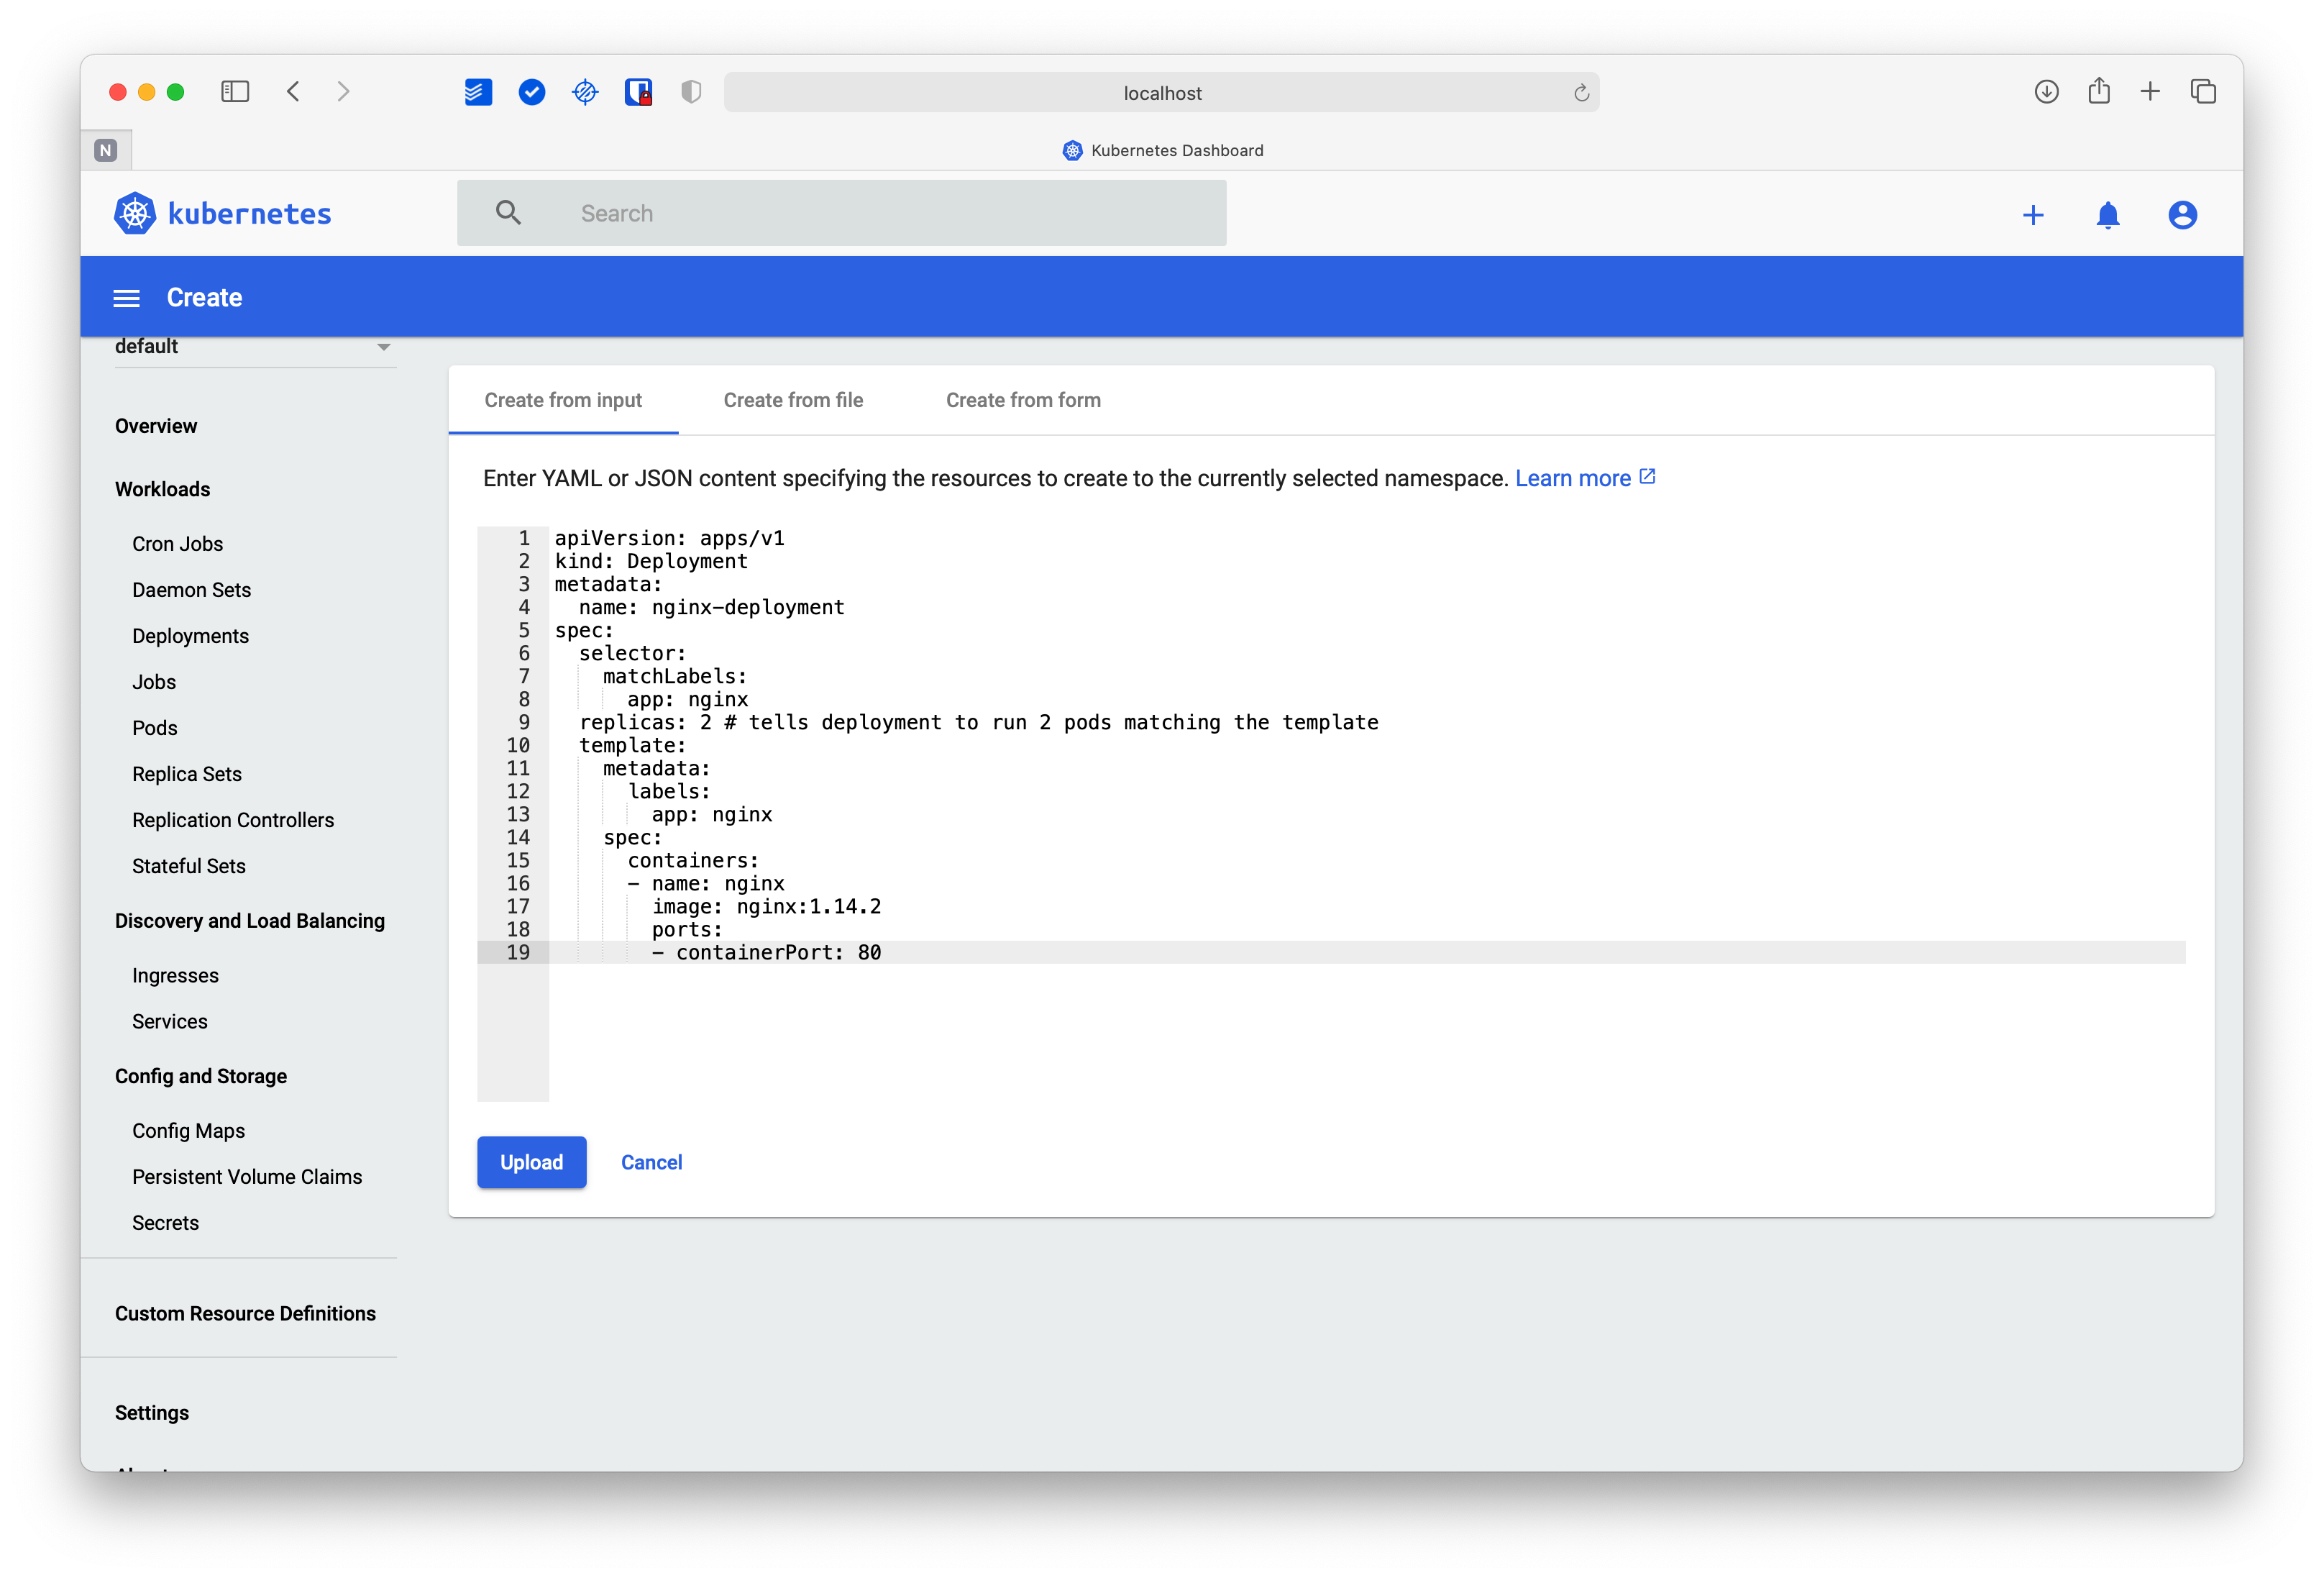Screen dimensions: 2324x1578
Task: Open Settings in the sidebar
Action: point(151,1413)
